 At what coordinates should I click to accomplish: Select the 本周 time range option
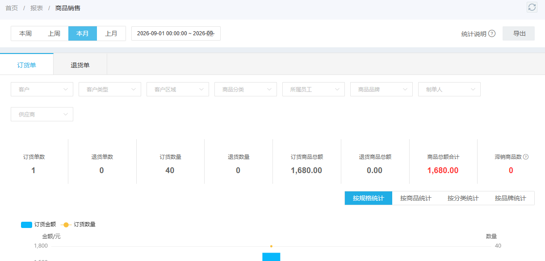[25, 33]
